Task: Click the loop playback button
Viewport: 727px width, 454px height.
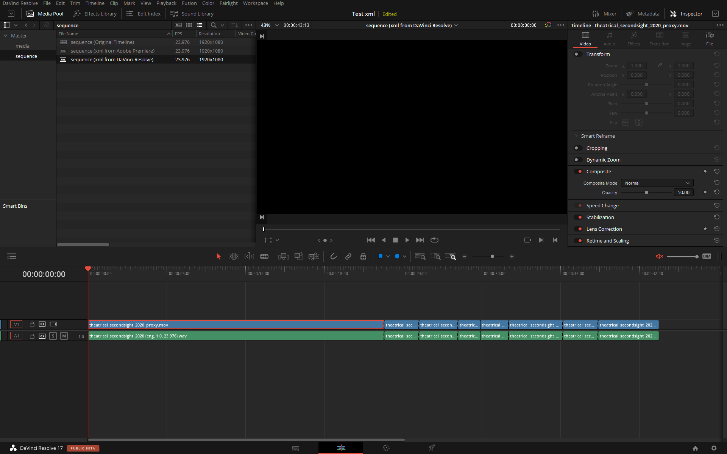Action: pos(434,240)
